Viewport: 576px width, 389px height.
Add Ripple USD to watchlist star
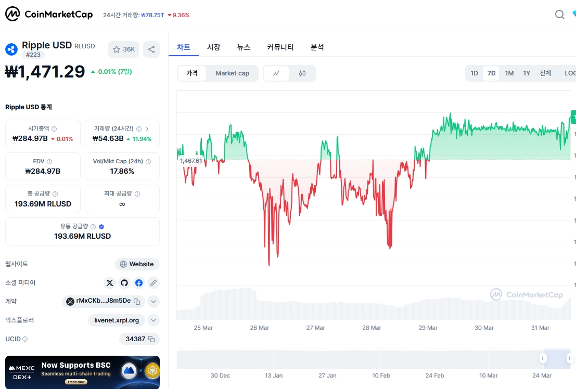[x=123, y=49]
